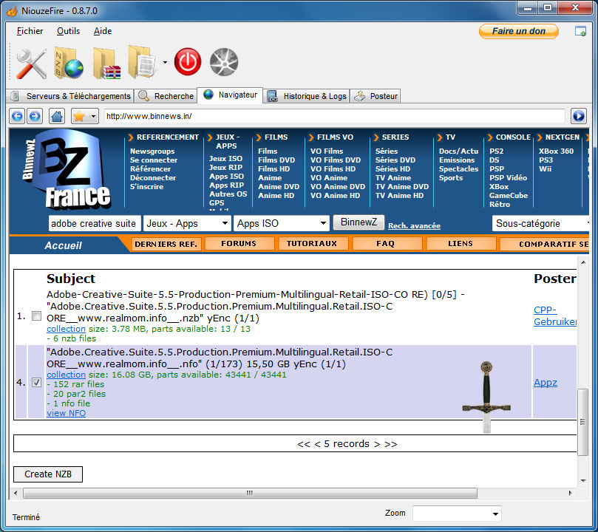Viewport: 598px width, 532px height.
Task: Expand the documents folder dropdown arrow
Action: click(x=165, y=63)
